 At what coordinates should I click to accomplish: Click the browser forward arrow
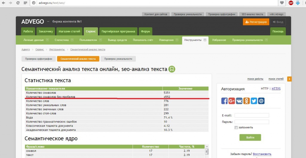(10, 3)
